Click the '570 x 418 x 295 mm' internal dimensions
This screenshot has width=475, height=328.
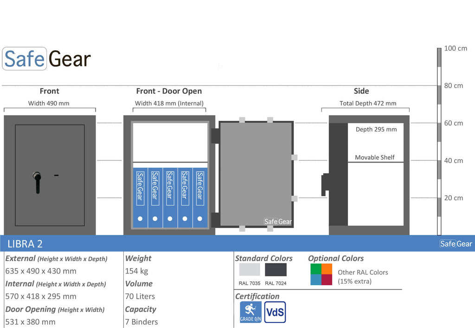point(41,296)
